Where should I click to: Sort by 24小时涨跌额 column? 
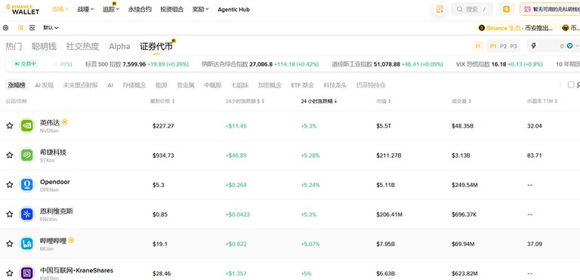pyautogui.click(x=245, y=101)
